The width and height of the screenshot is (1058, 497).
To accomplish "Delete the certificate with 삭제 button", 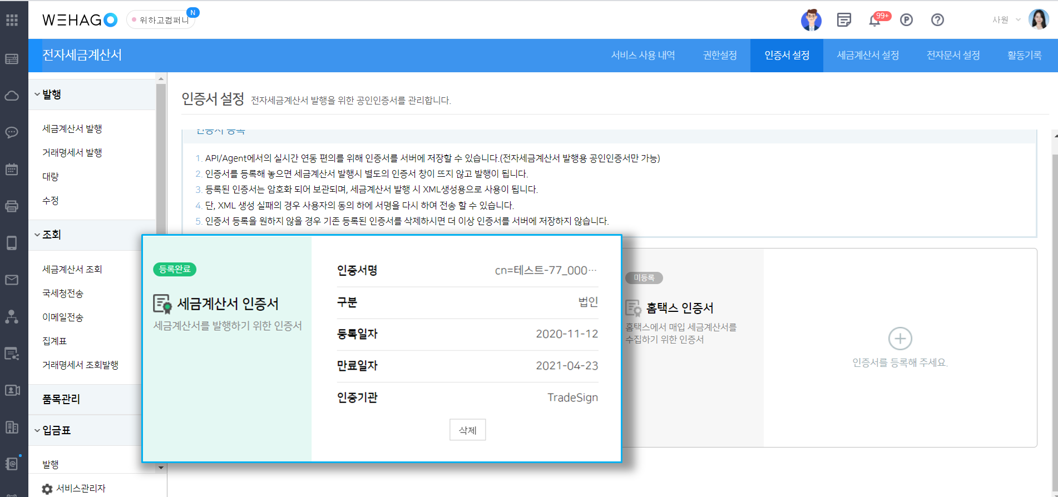I will [x=467, y=430].
